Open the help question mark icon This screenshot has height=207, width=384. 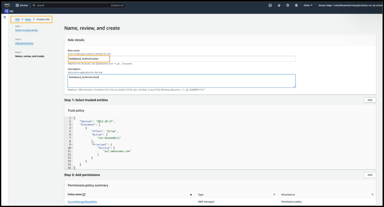[288, 5]
